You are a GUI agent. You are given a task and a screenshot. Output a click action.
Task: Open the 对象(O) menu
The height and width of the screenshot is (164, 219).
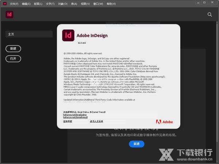63,4
